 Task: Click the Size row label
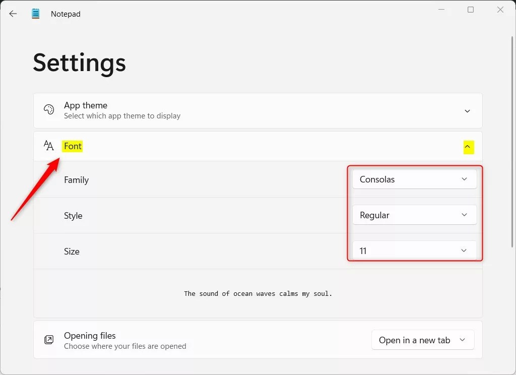72,252
